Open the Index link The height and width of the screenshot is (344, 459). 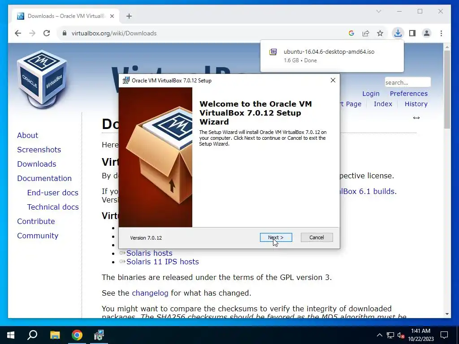(x=383, y=104)
